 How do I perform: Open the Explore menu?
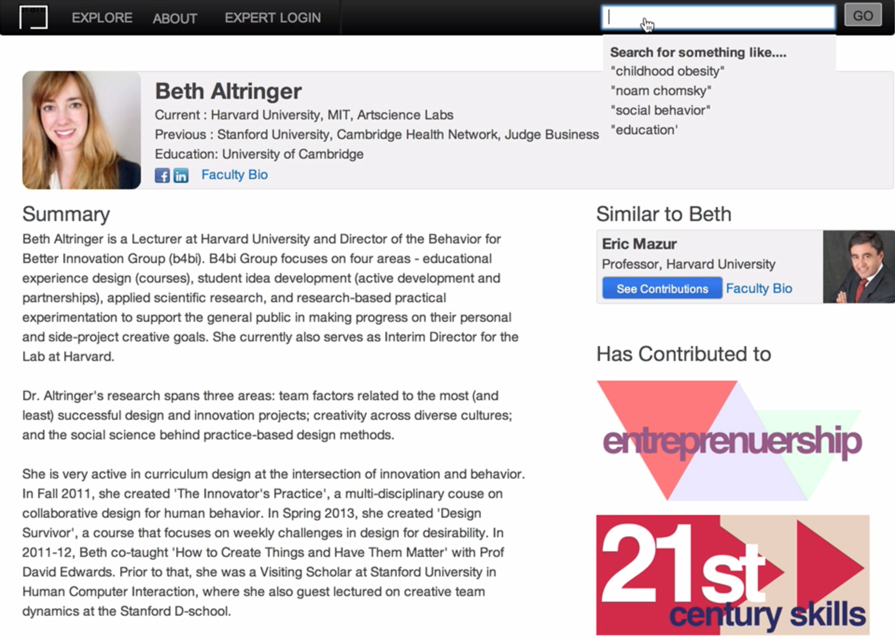click(x=102, y=18)
